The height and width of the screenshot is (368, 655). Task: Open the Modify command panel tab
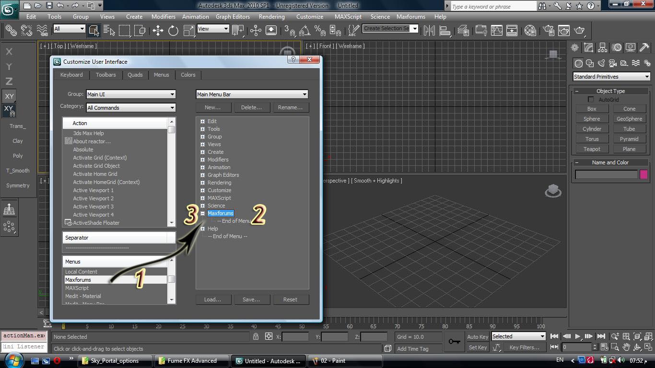coord(588,47)
